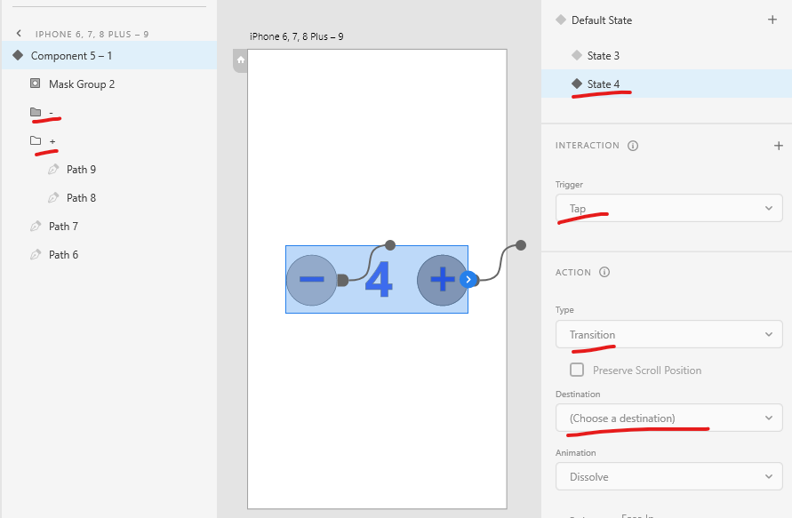Click the minus button's wire connector handle
The image size is (792, 518).
(x=342, y=280)
